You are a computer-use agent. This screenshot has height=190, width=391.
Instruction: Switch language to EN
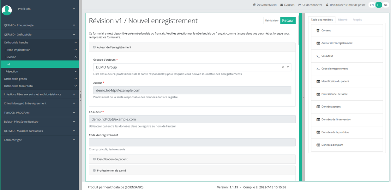372,5
